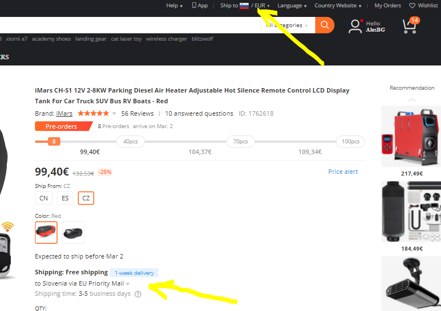Select ES ship-from warehouse
441x311 pixels.
pos(65,198)
